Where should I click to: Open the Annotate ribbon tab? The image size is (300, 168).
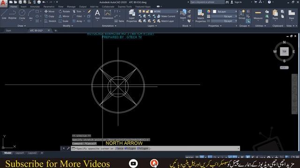(35, 7)
